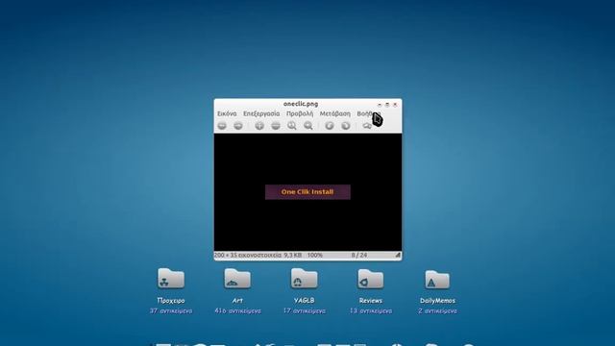Open the Εικόνα menu
The width and height of the screenshot is (615, 346).
pyautogui.click(x=227, y=113)
